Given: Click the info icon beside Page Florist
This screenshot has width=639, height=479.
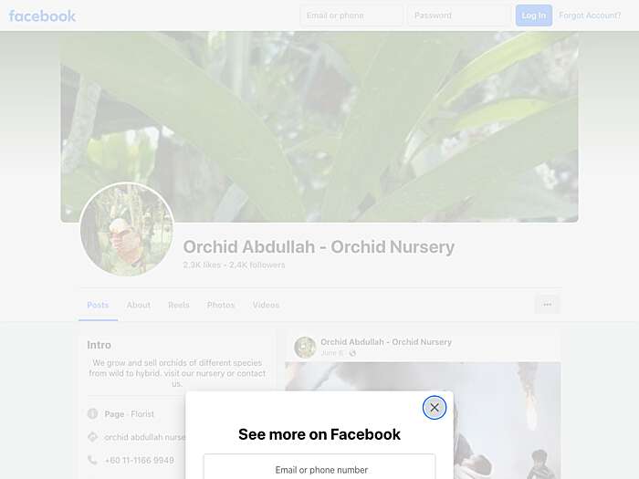Looking at the screenshot, I should (92, 414).
